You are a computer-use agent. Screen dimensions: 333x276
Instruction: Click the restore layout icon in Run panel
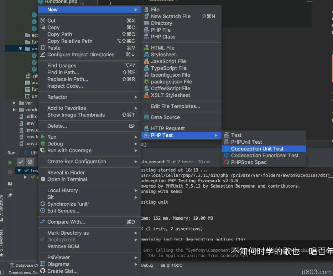coord(10,183)
